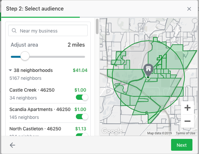Click the back arrow icon
Viewport: 199px width, 154px height.
[12, 145]
